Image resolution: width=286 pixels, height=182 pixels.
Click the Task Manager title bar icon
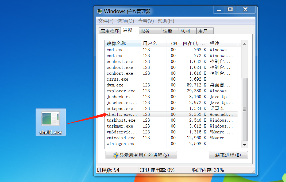(100, 11)
